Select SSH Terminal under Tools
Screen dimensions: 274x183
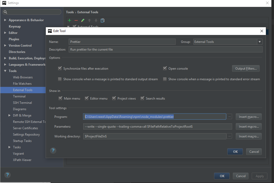pos(22,102)
